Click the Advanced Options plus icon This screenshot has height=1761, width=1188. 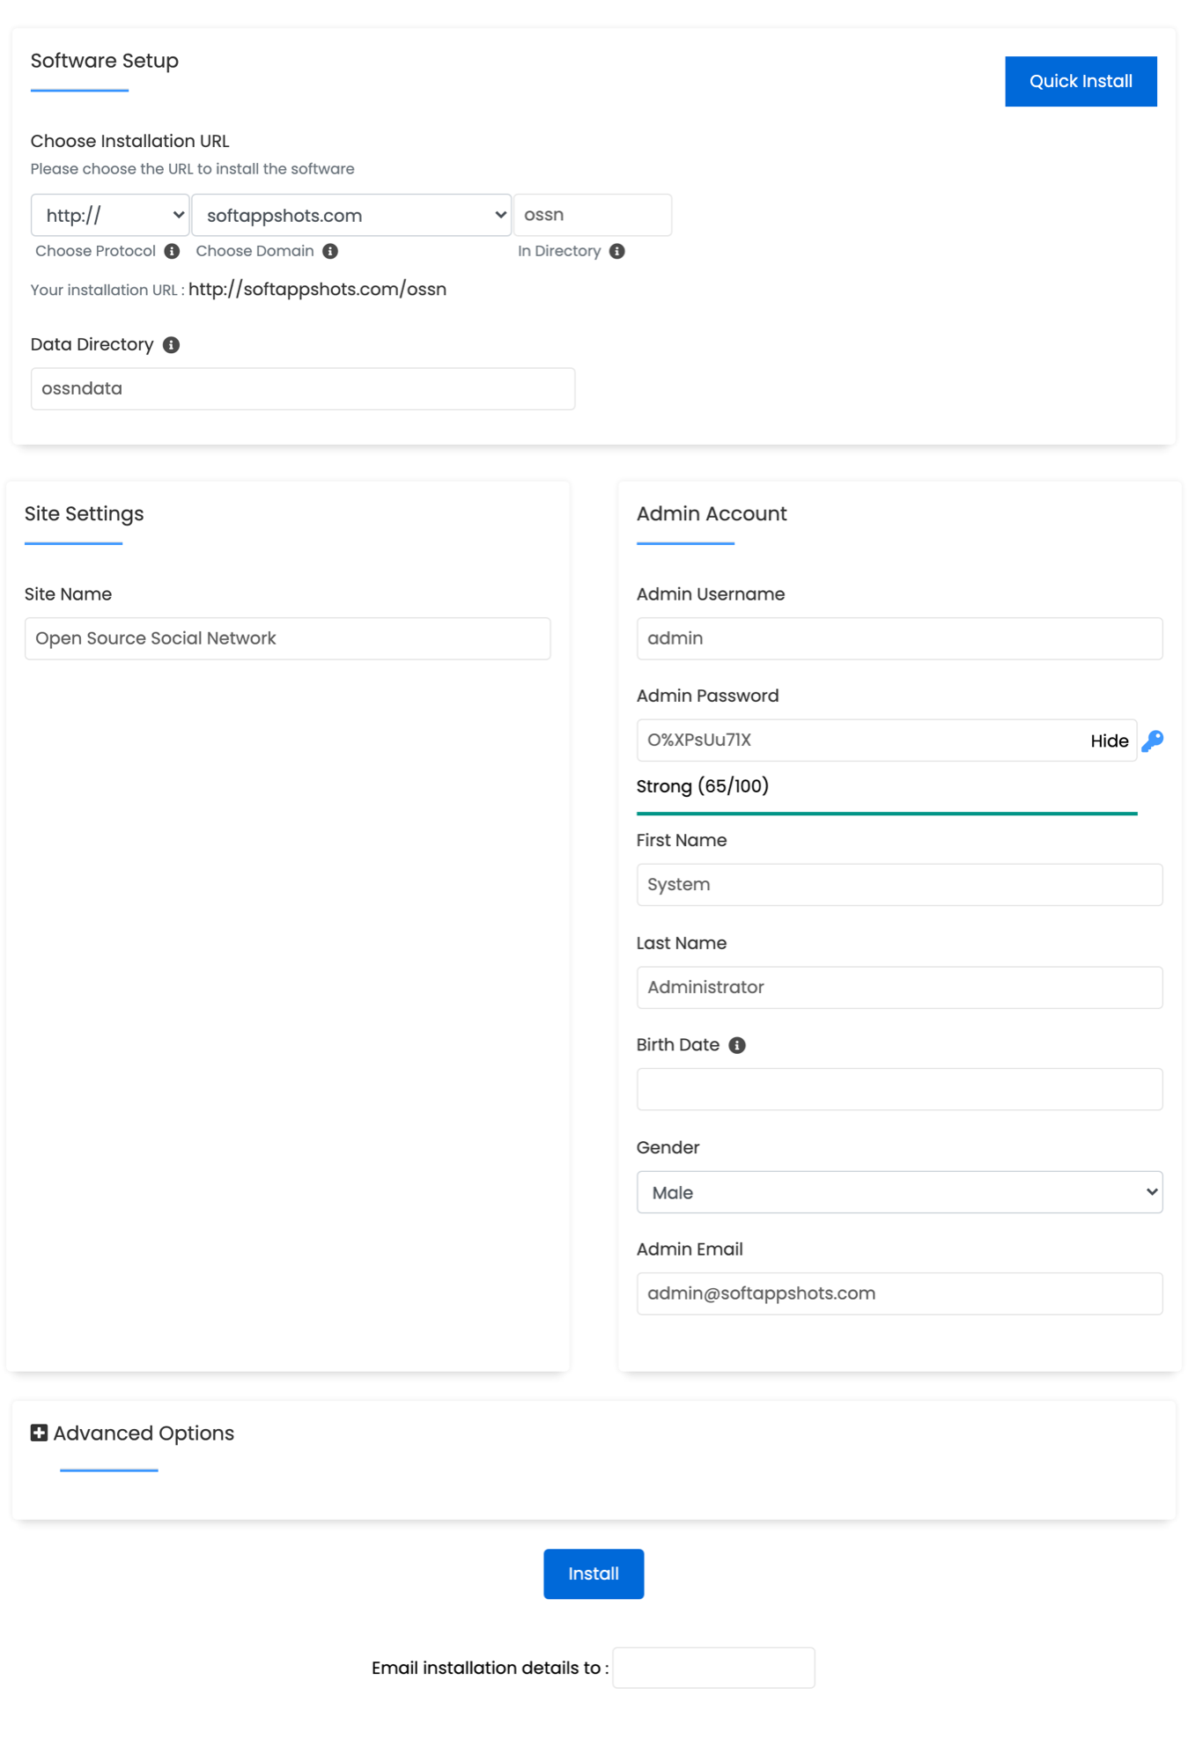[x=39, y=1433]
